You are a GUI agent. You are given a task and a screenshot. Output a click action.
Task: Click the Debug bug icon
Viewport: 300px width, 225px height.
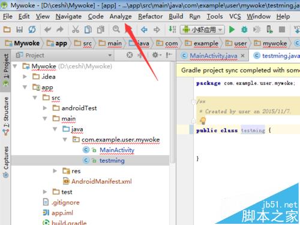pyautogui.click(x=244, y=30)
